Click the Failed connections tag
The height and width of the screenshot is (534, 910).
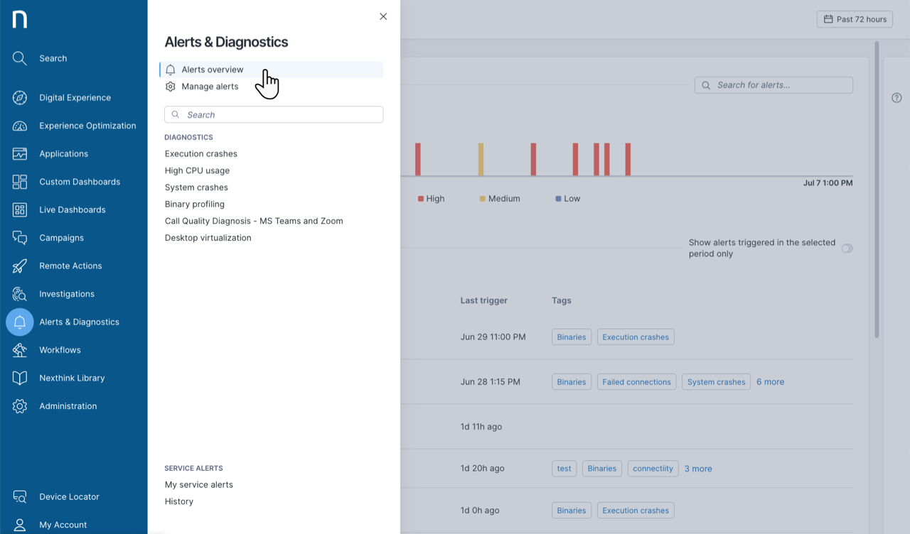pos(636,382)
